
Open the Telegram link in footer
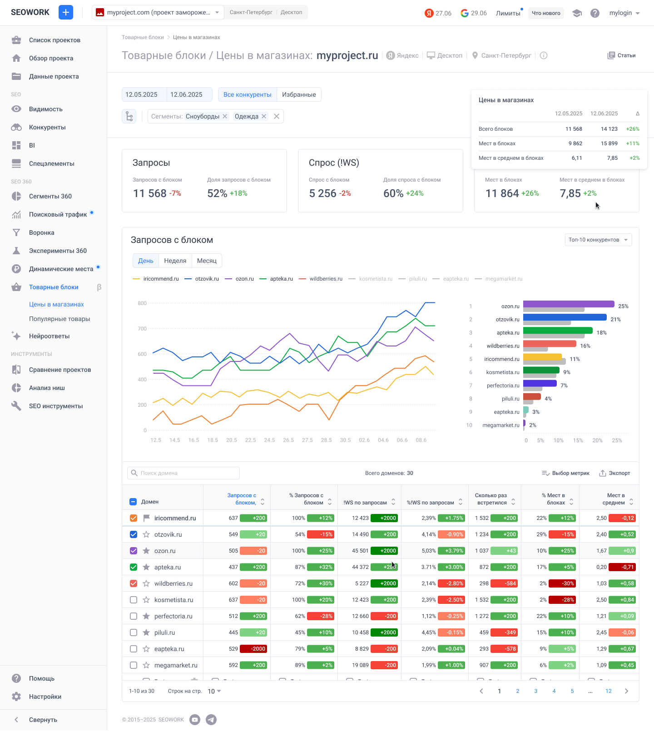[211, 720]
